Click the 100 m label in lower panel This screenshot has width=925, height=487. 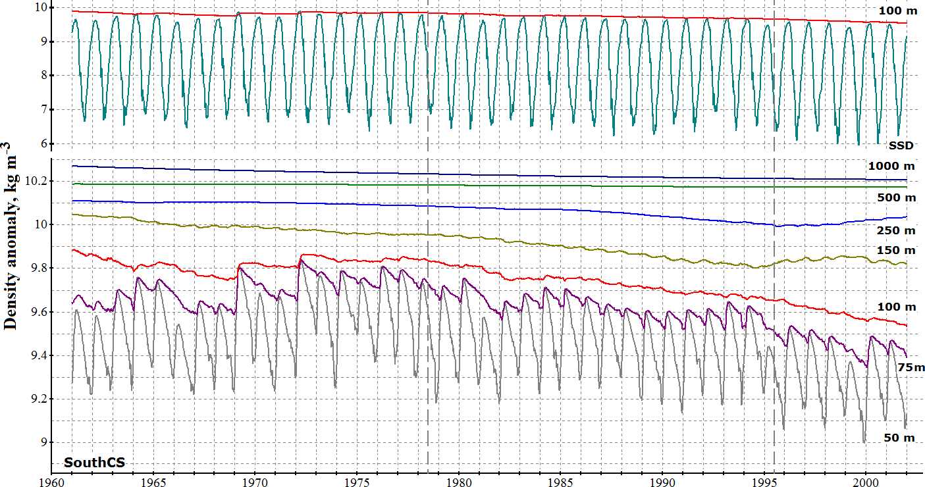896,307
